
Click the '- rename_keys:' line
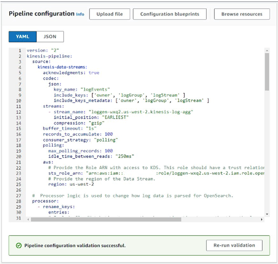click(x=56, y=206)
